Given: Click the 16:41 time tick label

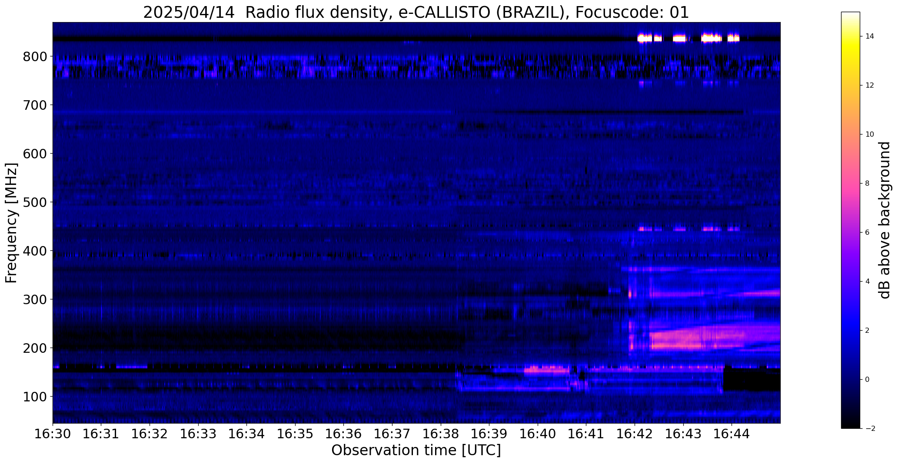Looking at the screenshot, I should (586, 433).
